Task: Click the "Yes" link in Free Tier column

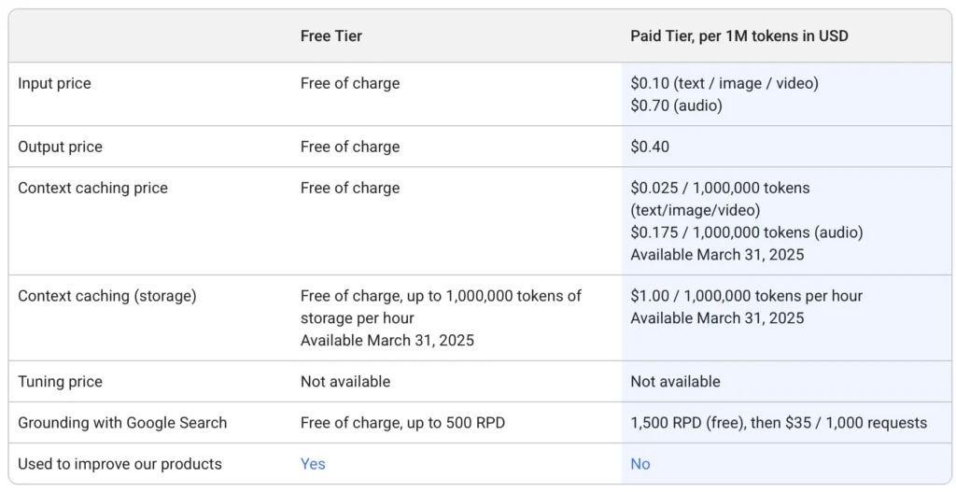Action: [313, 464]
